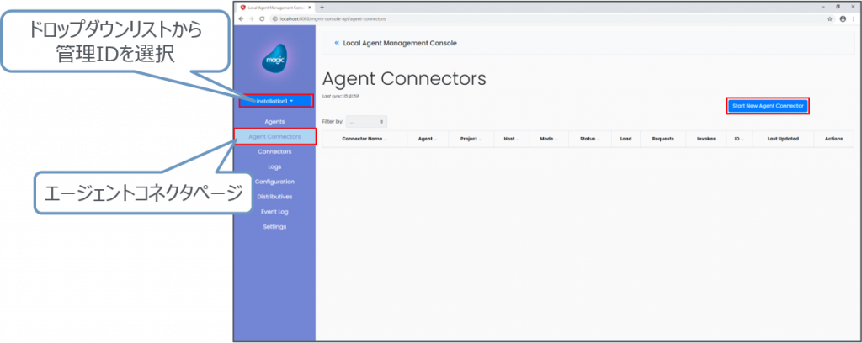The image size is (862, 343).
Task: Sort table by Status column
Action: point(588,139)
